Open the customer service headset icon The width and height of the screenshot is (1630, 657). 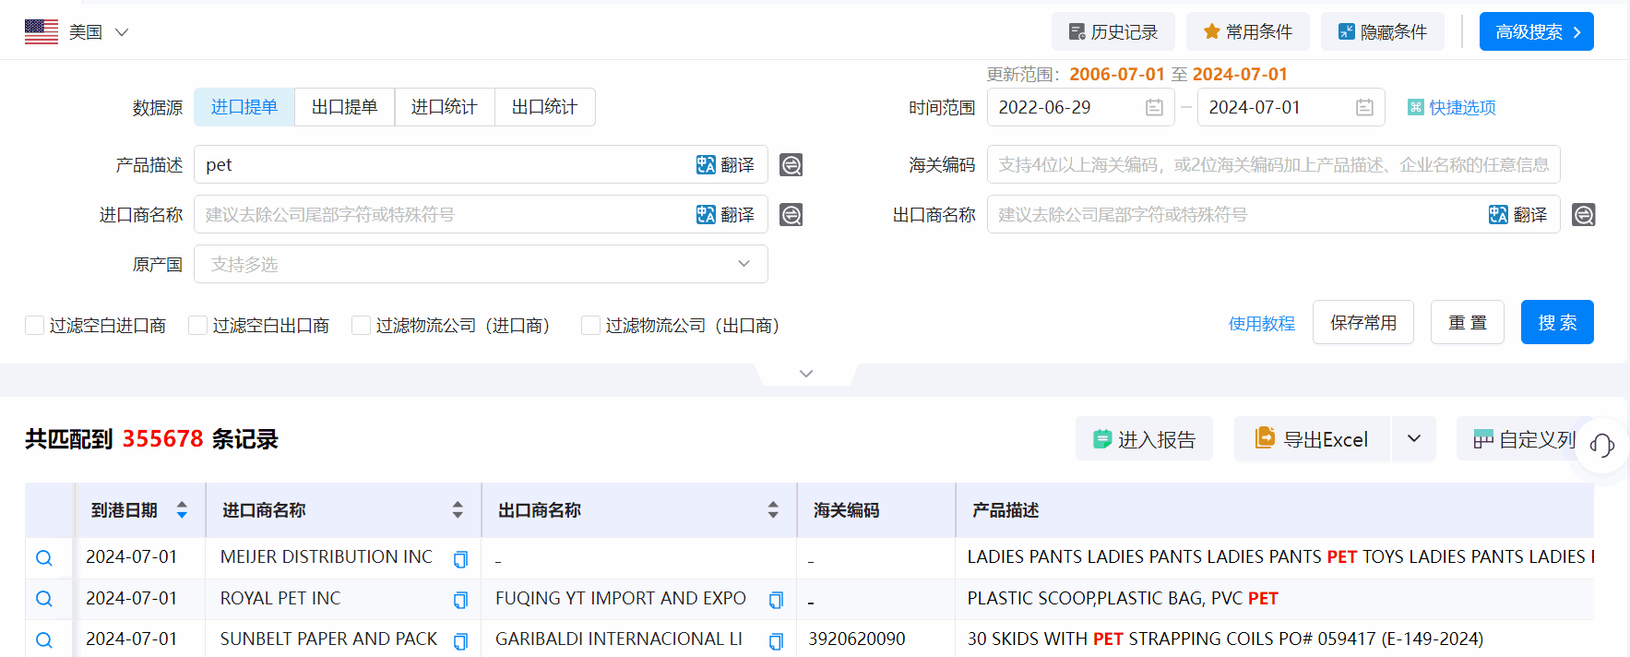(x=1601, y=446)
